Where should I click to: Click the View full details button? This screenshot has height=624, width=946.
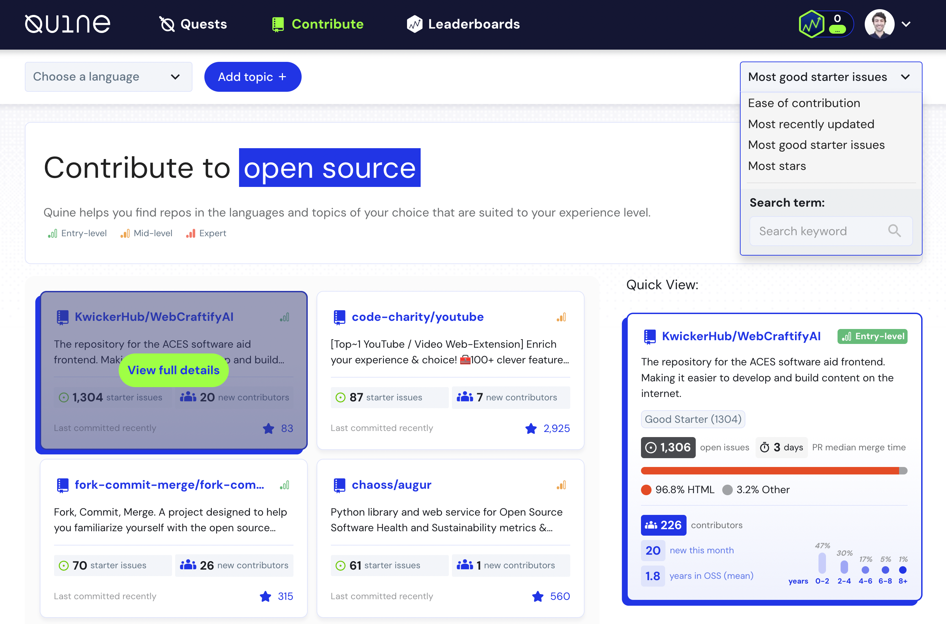[x=174, y=370]
